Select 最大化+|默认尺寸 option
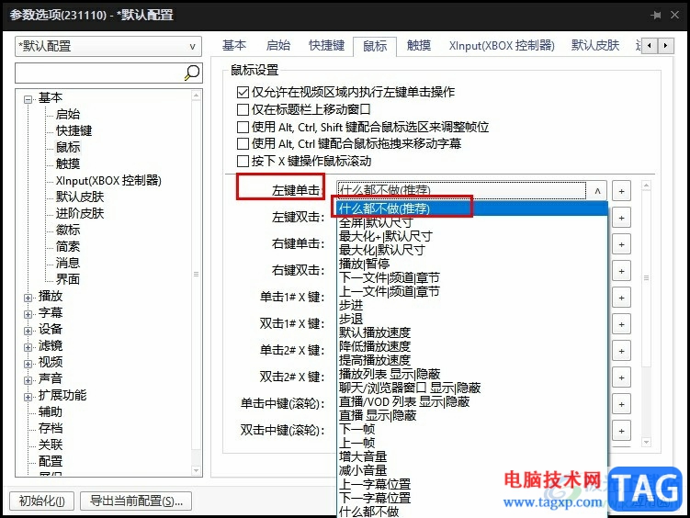 pos(472,236)
